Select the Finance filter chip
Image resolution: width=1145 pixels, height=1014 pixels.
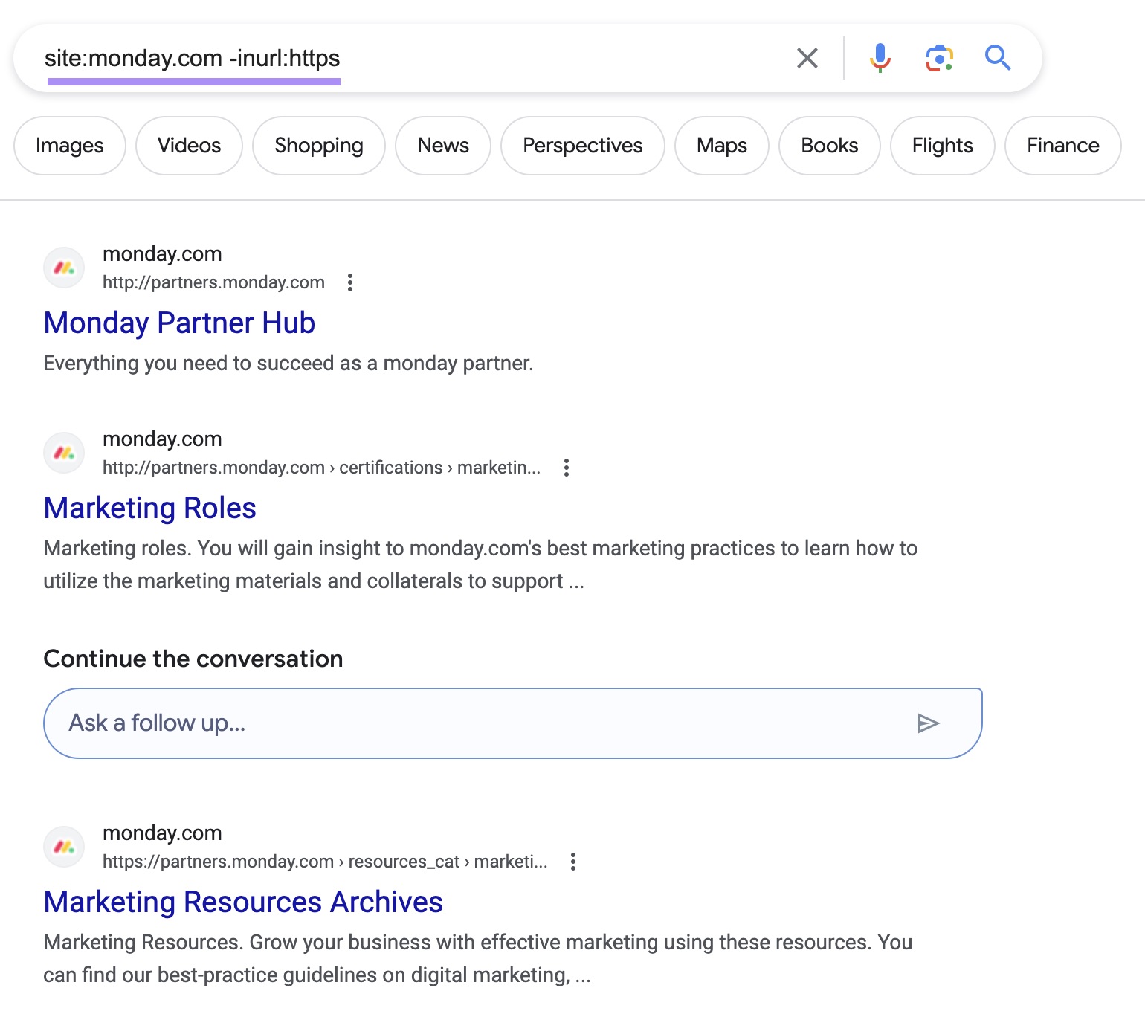[1062, 146]
